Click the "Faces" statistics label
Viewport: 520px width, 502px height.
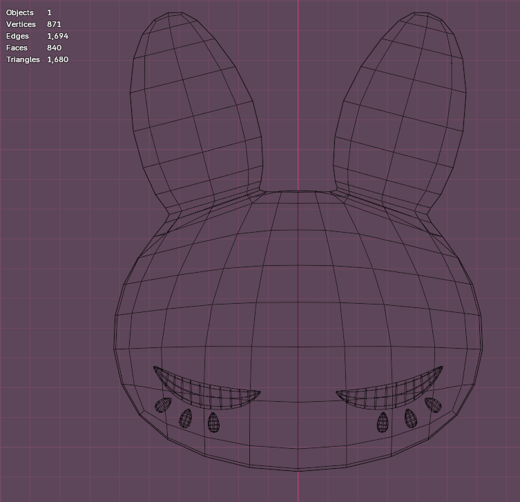tap(17, 48)
